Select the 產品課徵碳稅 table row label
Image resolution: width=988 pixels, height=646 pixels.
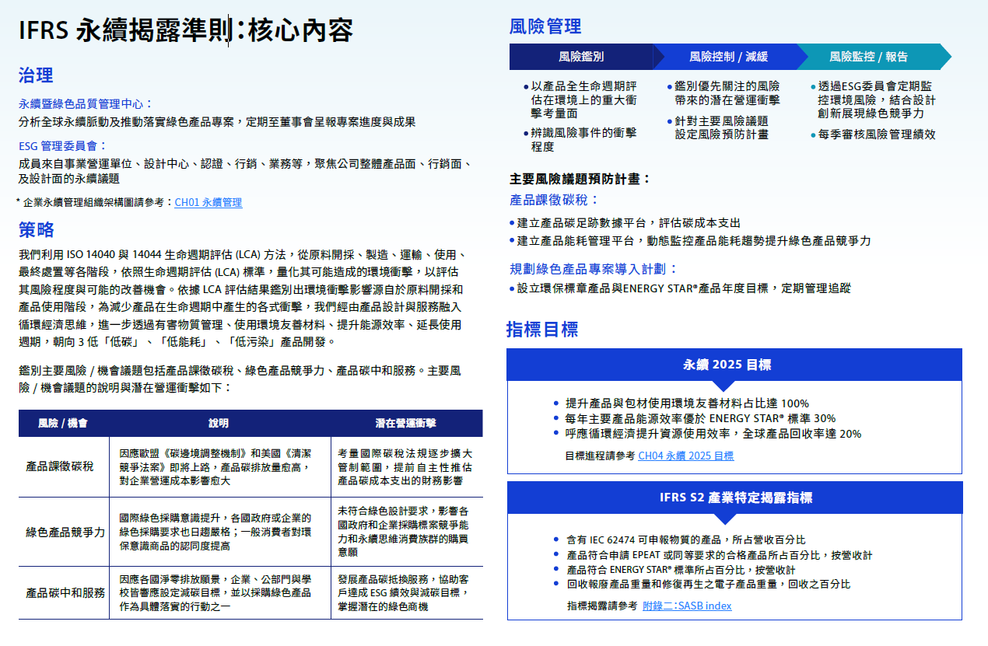tap(60, 466)
